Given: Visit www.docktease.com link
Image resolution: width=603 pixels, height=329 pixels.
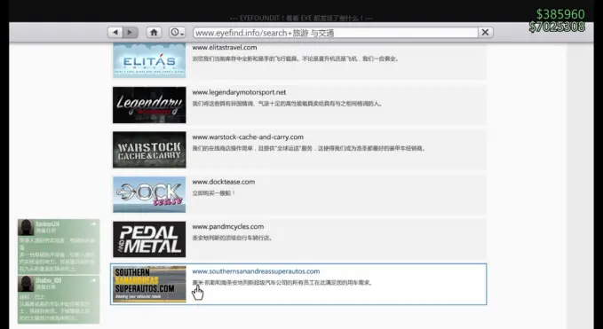Looking at the screenshot, I should (x=224, y=182).
